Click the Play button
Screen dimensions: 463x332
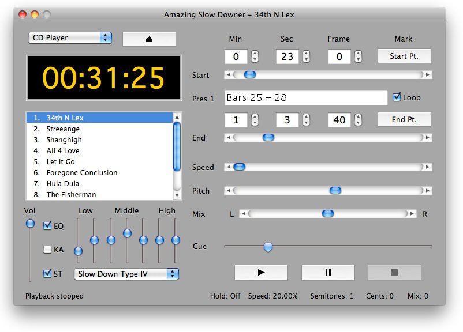coord(261,273)
